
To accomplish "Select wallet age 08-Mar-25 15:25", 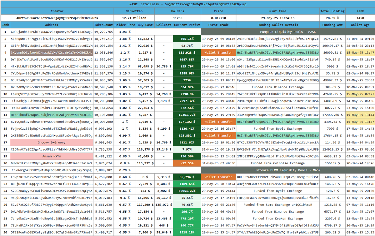I will [360, 232].
